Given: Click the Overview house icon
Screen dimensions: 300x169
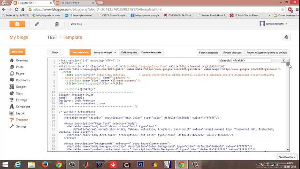Looking at the screenshot, I should coord(12,60).
